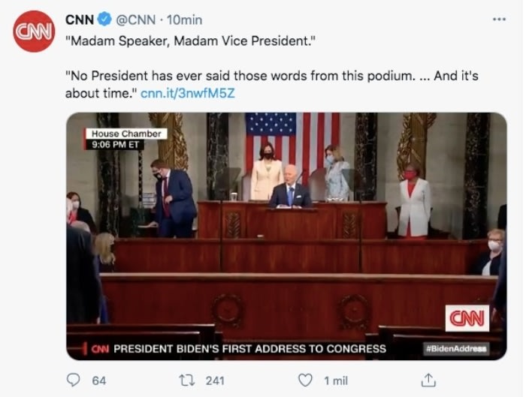Screen dimensions: 526x397
Task: Click the #BidenAddress tag in the video
Action: [x=455, y=348]
